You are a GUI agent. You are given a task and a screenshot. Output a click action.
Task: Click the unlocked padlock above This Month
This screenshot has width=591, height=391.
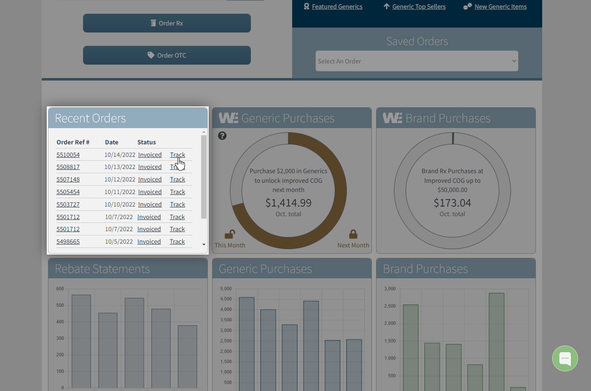[230, 234]
